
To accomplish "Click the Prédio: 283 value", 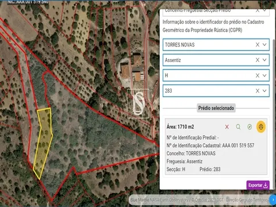I will [x=210, y=169].
